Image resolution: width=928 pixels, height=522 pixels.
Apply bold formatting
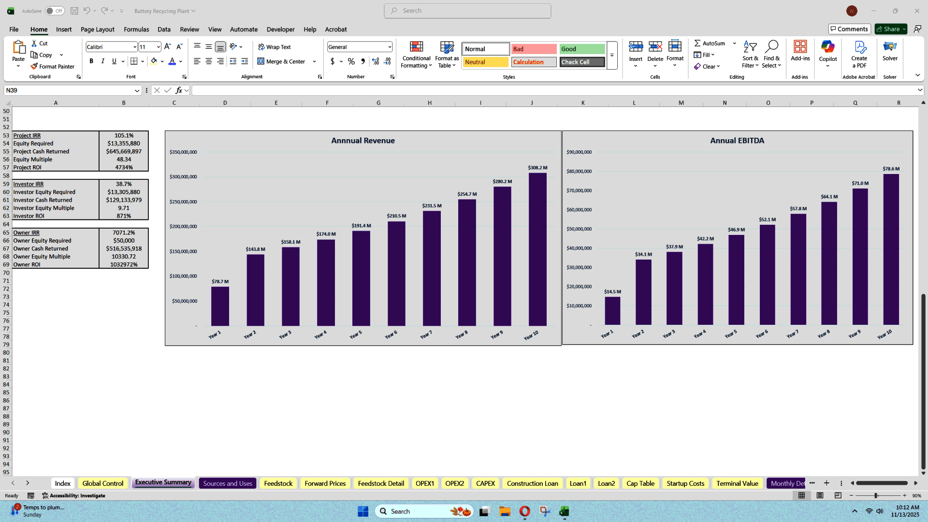91,61
